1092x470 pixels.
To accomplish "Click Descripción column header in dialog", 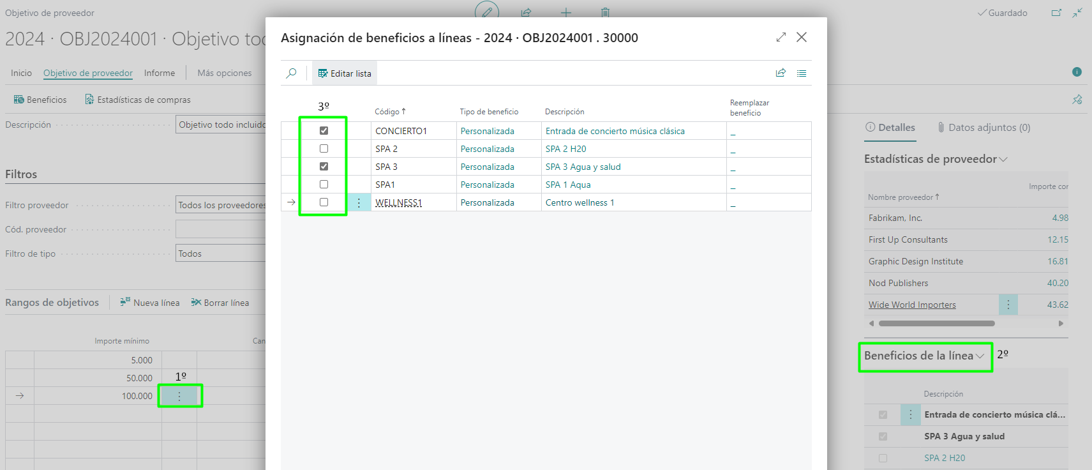I will pyautogui.click(x=564, y=112).
